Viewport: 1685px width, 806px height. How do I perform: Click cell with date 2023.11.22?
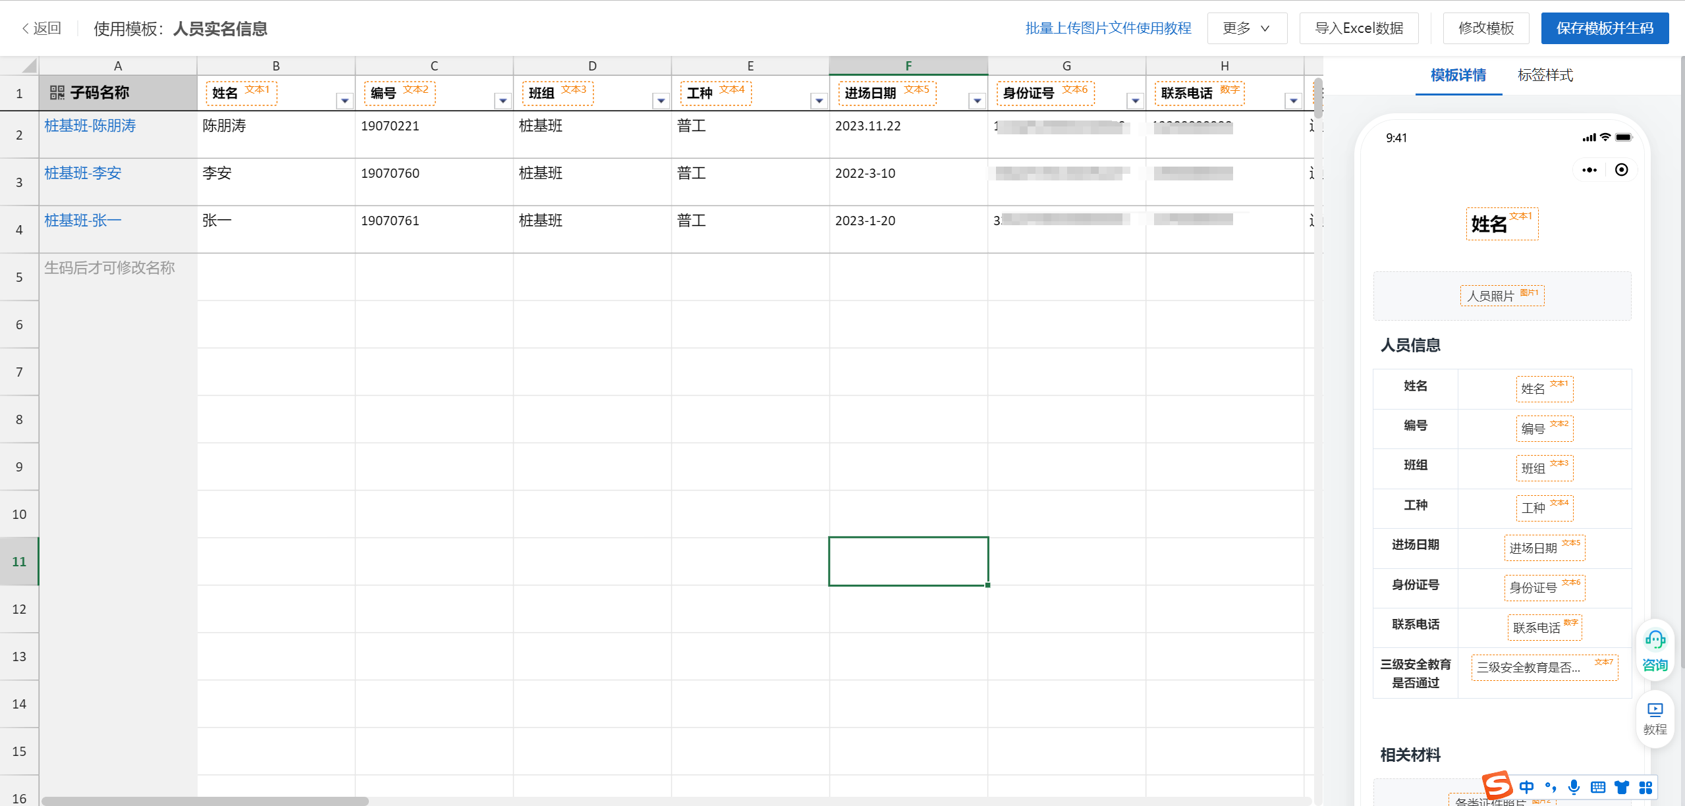908,134
